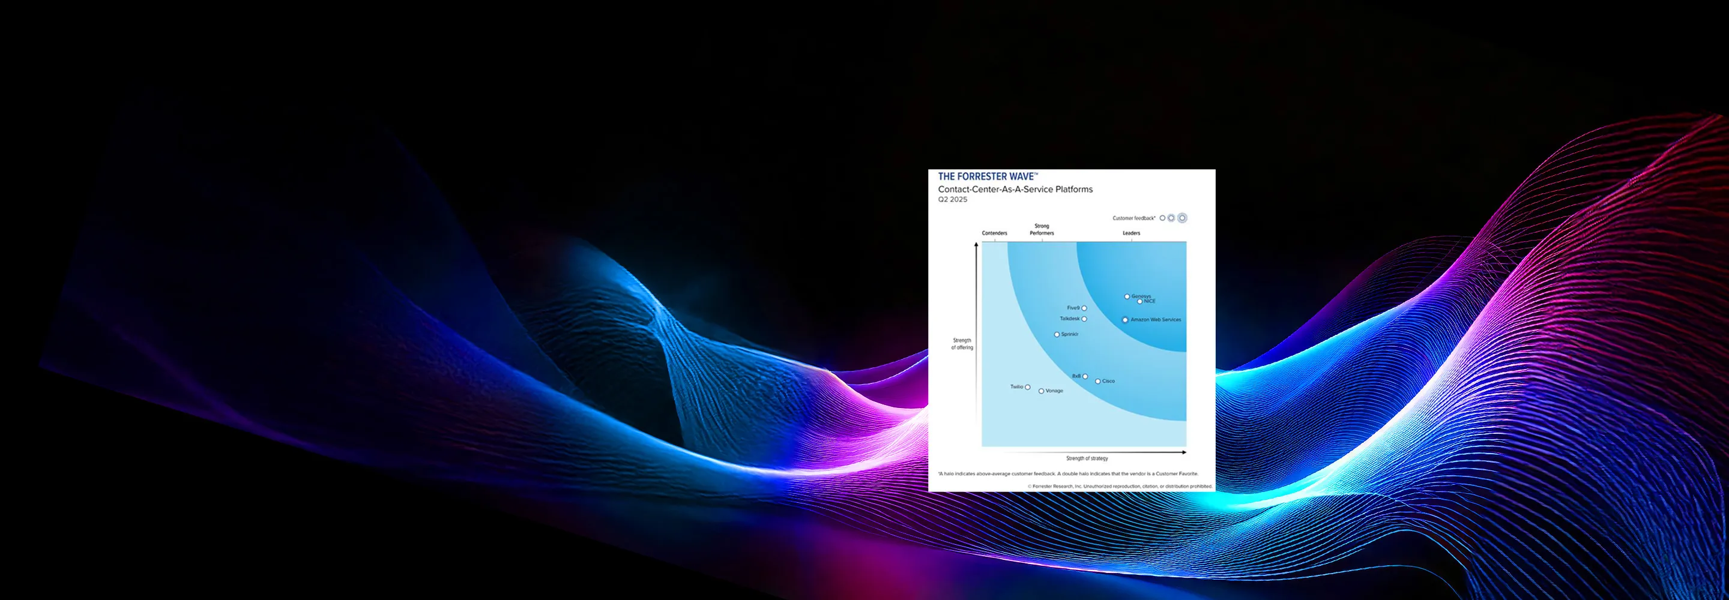The height and width of the screenshot is (600, 1729).
Task: Click the Strength of strategy axis label
Action: coord(1087,458)
